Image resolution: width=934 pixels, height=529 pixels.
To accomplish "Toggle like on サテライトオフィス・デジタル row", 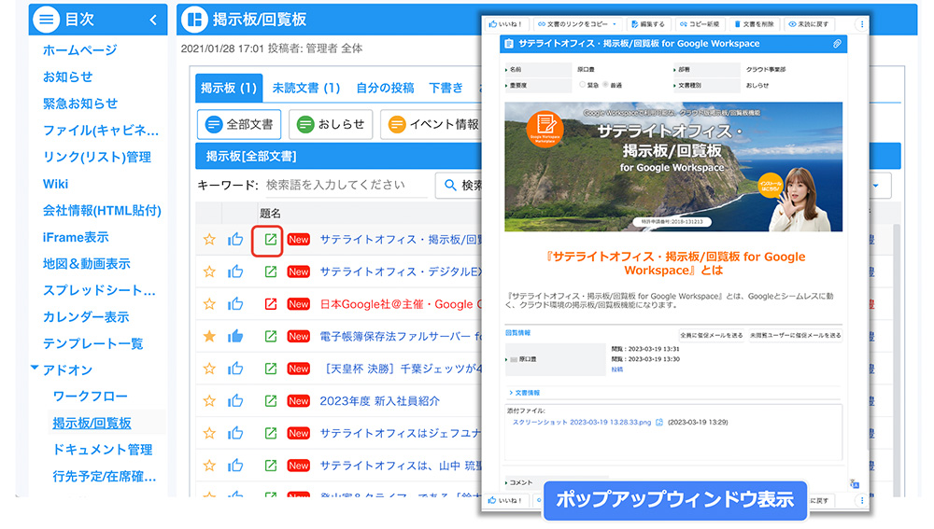I will (x=235, y=271).
